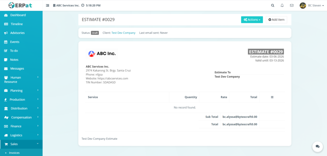327x156 pixels.
Task: Open the search icon in top bar
Action: (x=273, y=6)
